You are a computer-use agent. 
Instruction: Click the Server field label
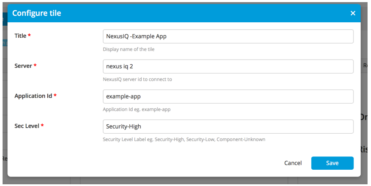(x=23, y=66)
